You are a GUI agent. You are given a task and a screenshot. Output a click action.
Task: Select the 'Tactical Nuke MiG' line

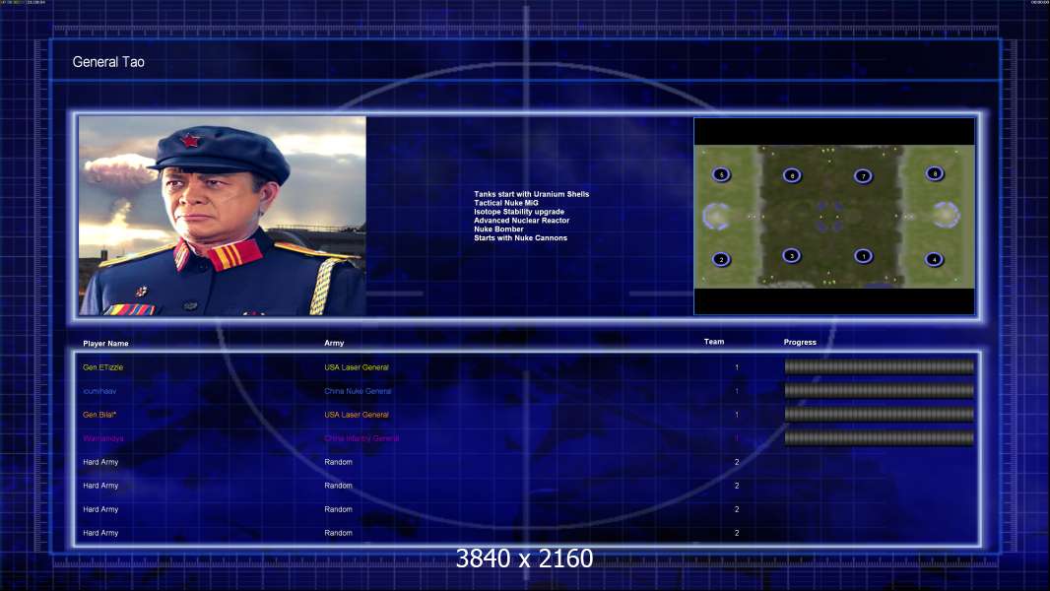(505, 203)
